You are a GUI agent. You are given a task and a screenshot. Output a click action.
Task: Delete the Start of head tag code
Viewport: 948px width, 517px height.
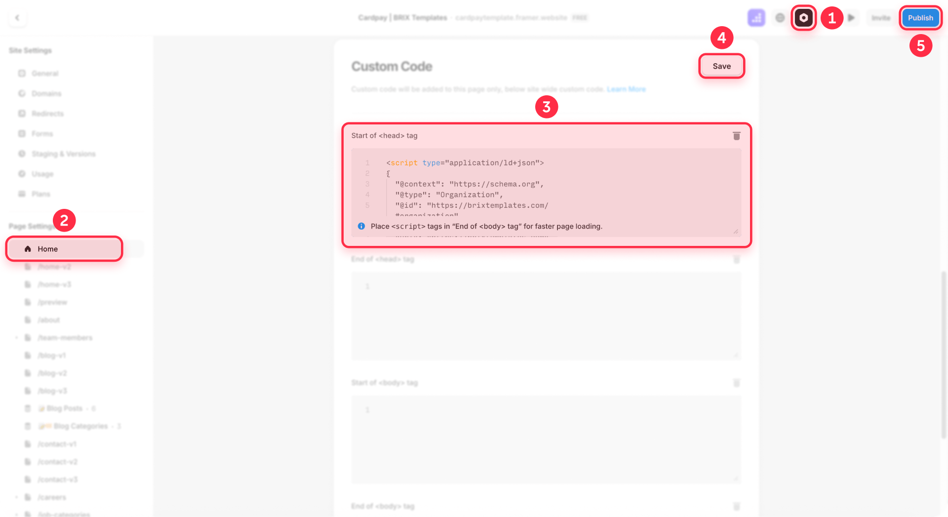click(x=736, y=136)
